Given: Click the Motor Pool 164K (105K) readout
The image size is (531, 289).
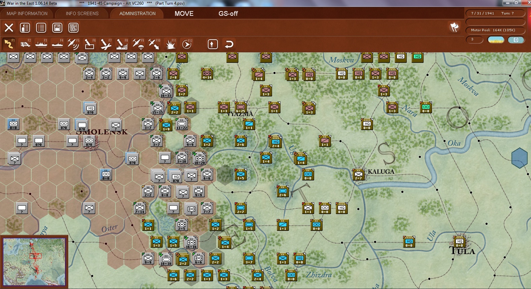Looking at the screenshot, I should 495,30.
